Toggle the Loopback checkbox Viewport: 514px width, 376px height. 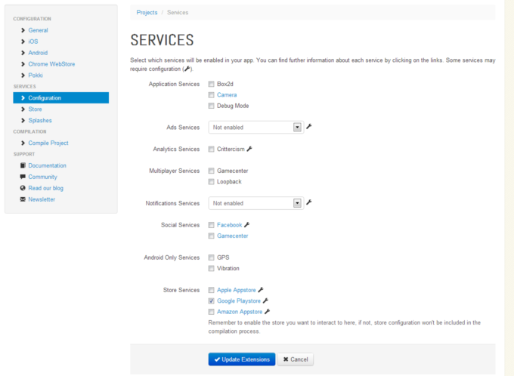coord(212,181)
